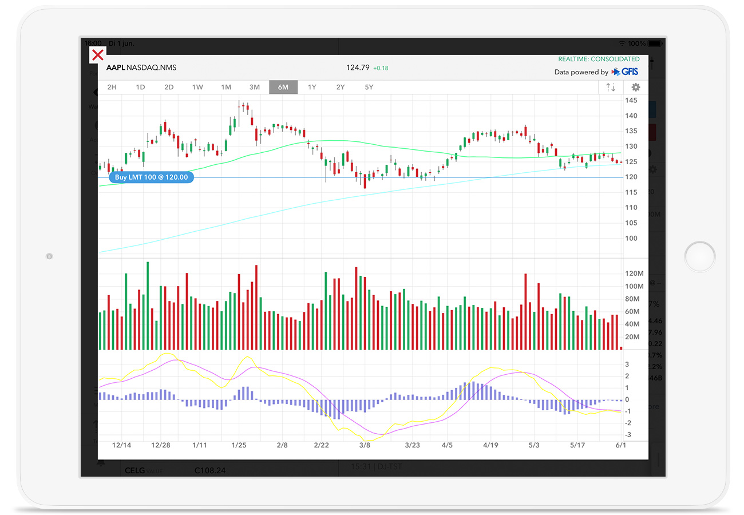The height and width of the screenshot is (515, 744).
Task: Tap the 120M volume axis label
Action: tap(635, 274)
